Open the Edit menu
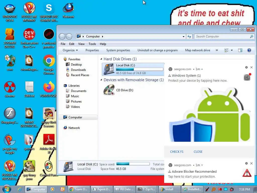257x193 pixels. coord(72,44)
